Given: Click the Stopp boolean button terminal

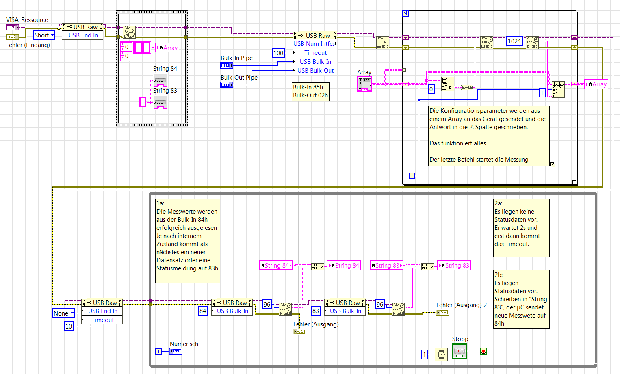Looking at the screenshot, I should (460, 351).
